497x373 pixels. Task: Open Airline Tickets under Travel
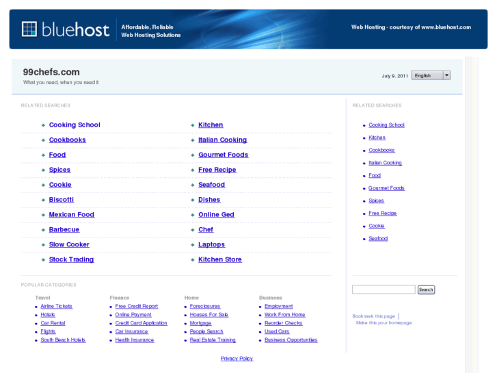57,307
